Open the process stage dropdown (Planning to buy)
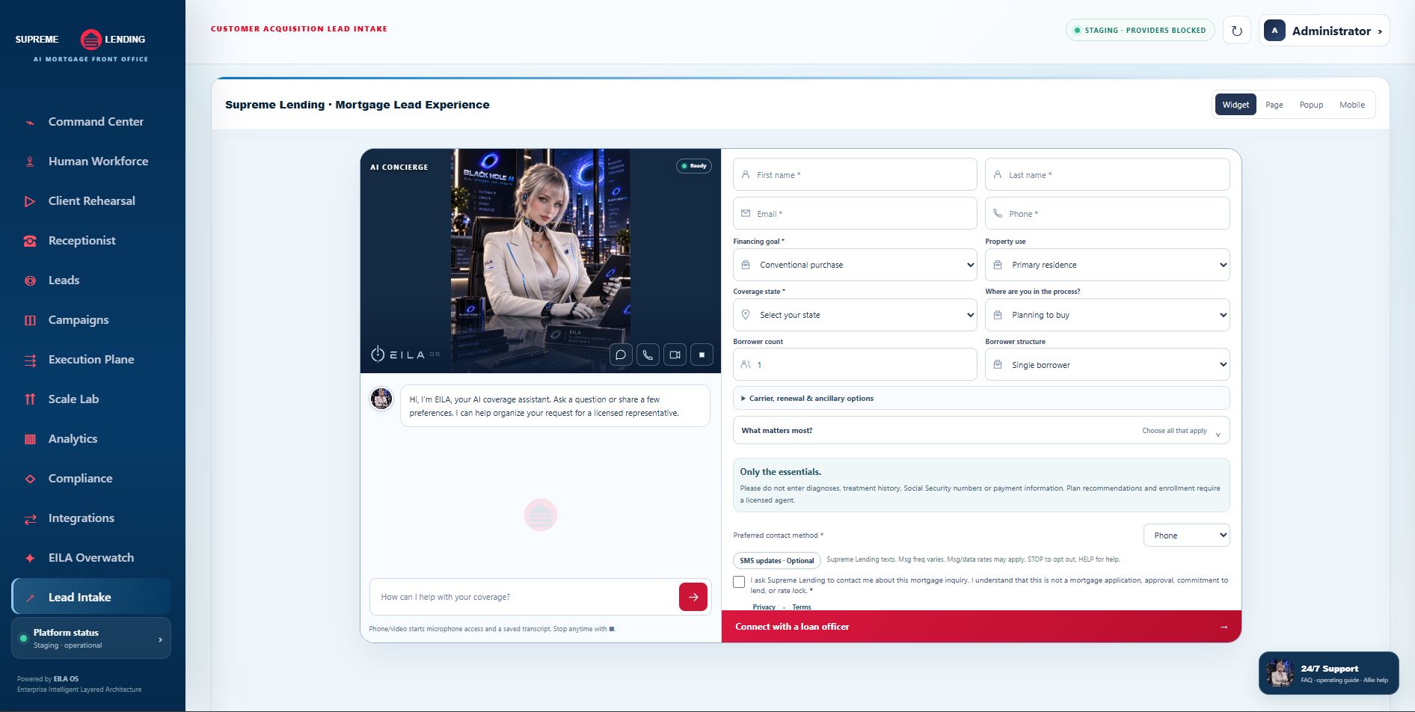Screen dimensions: 1415x712 [1107, 315]
